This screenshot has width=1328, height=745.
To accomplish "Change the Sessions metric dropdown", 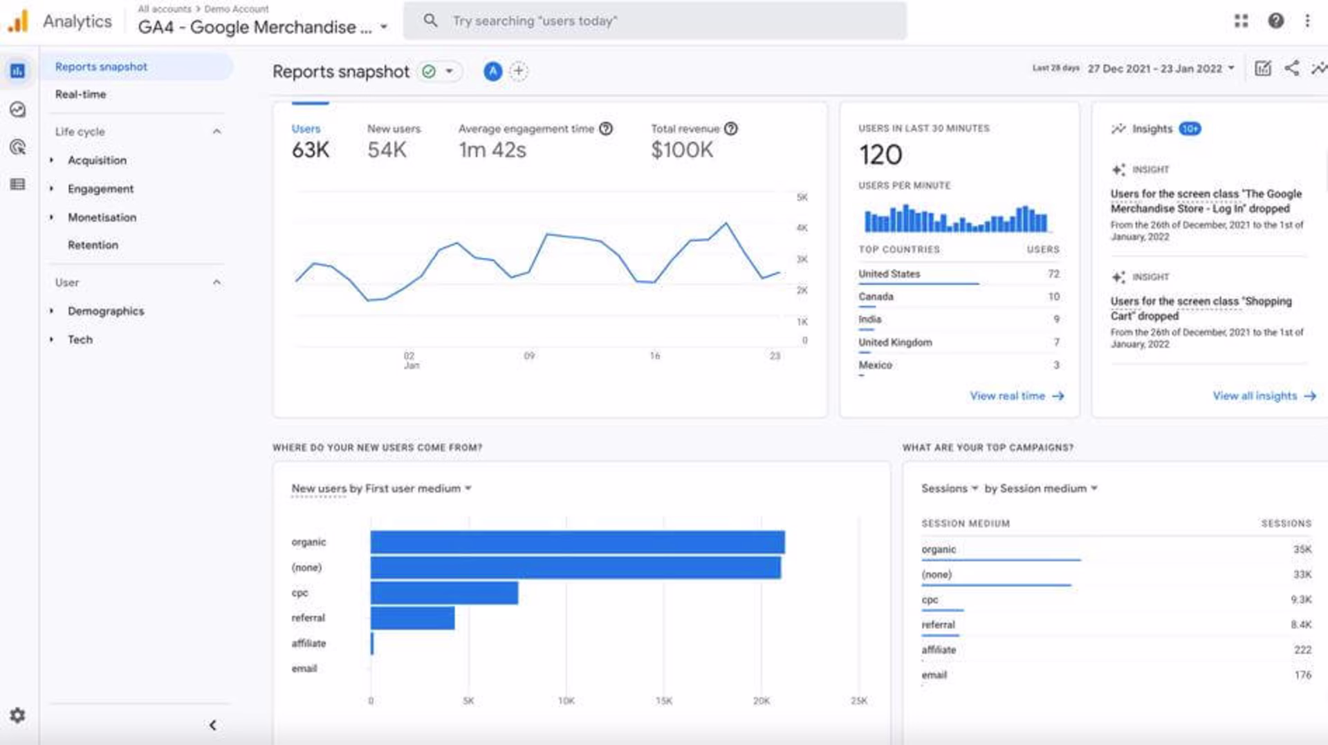I will tap(950, 489).
